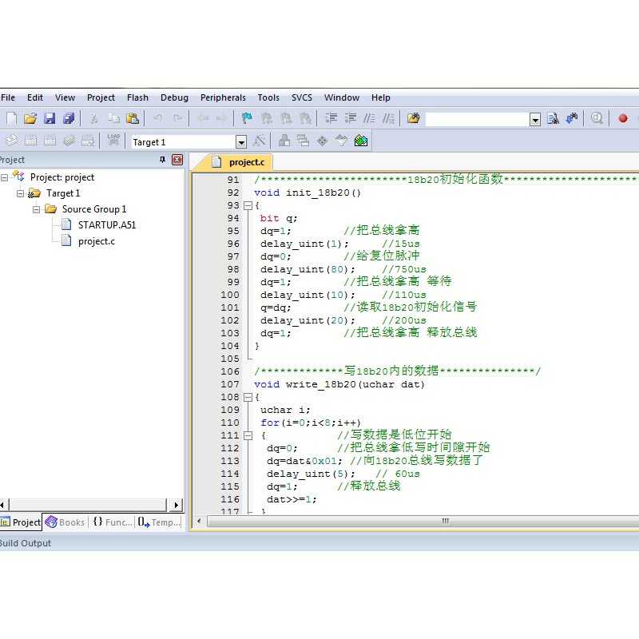Open Manage Run-Time Environment diamond icon

click(322, 141)
